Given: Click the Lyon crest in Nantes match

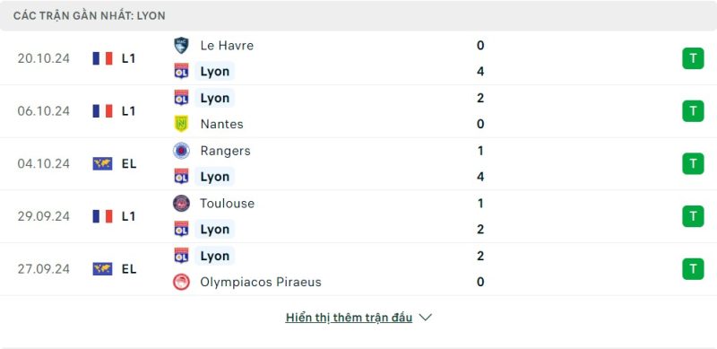Looking at the screenshot, I should (x=181, y=98).
